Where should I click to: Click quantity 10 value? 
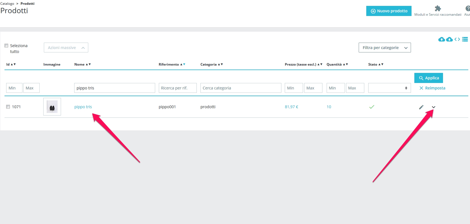tap(329, 107)
